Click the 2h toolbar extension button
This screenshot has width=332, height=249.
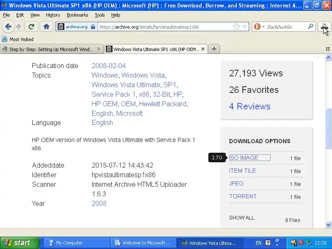(x=324, y=27)
